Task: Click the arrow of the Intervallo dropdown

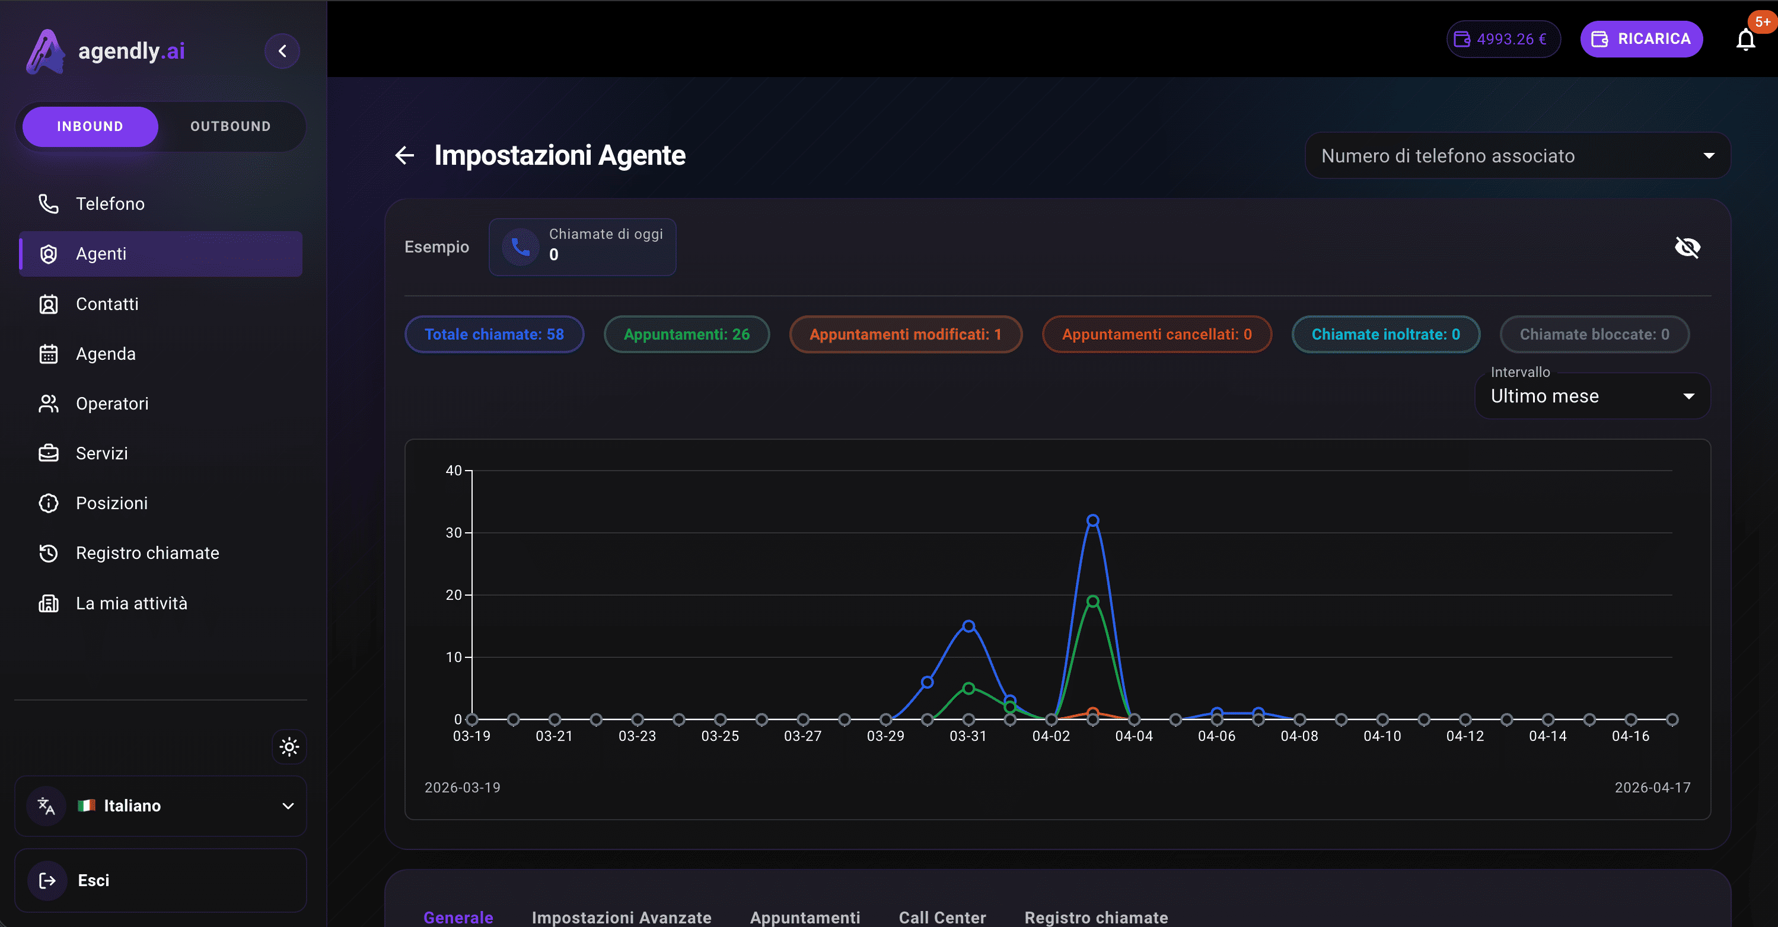Action: tap(1689, 396)
